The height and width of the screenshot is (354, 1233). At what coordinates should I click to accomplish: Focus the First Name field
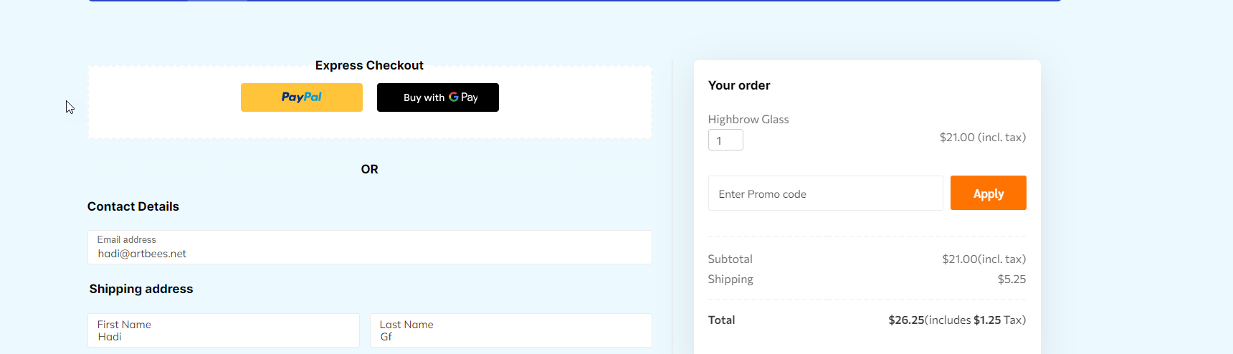tap(224, 330)
